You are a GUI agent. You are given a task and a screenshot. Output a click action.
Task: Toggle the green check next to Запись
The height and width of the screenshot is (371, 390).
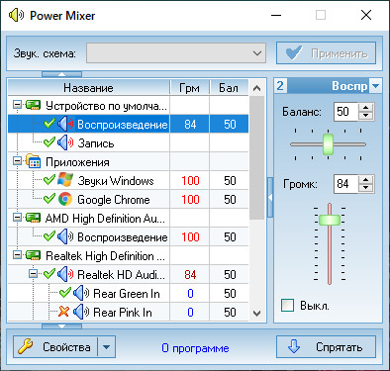49,142
